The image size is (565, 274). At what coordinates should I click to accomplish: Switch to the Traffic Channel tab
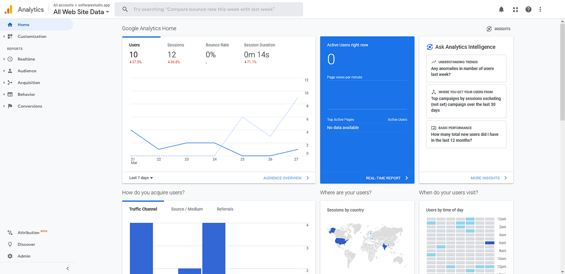click(143, 209)
